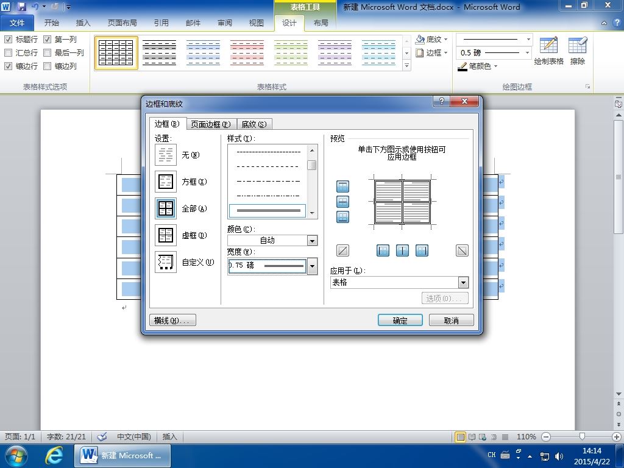Open 底纹 shading dropdown arrow
The height and width of the screenshot is (468, 624).
click(x=445, y=40)
